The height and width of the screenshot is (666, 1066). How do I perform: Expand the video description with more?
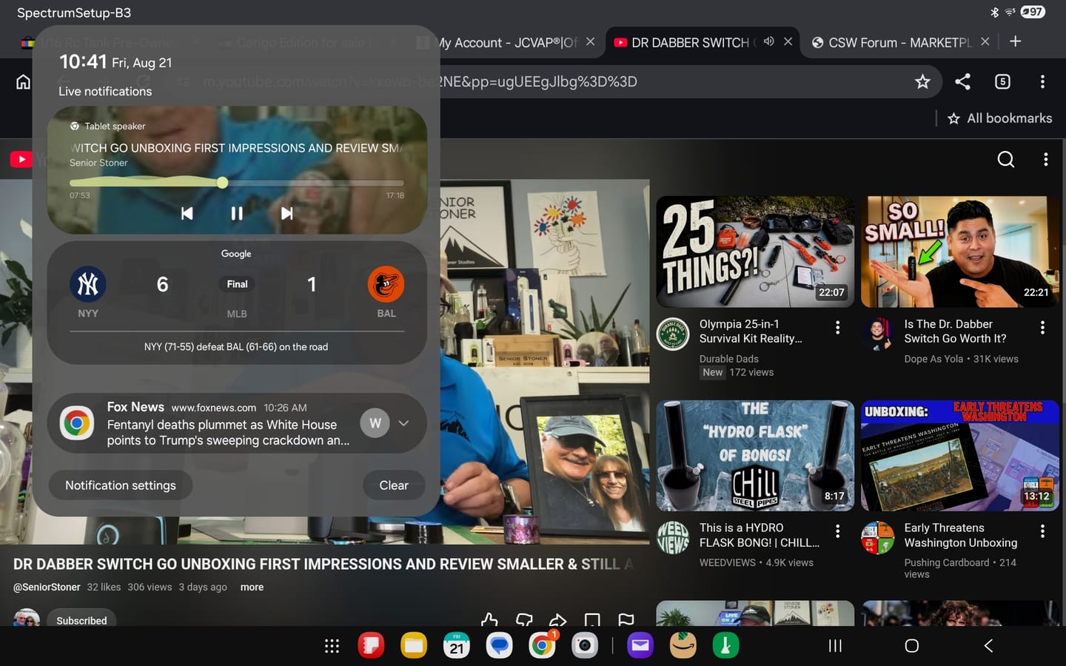pos(252,587)
